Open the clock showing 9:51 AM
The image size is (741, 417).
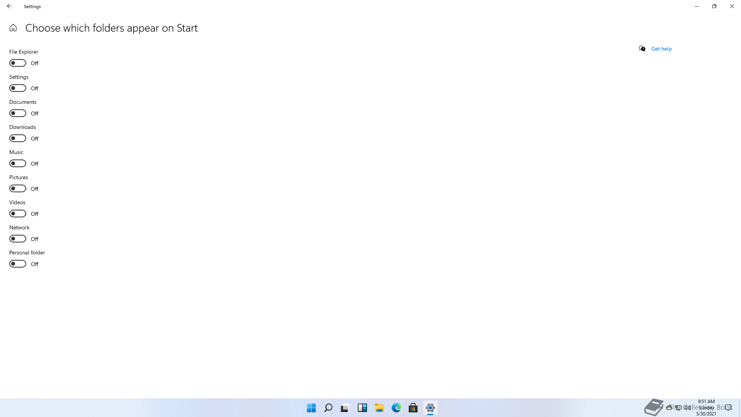coord(706,407)
